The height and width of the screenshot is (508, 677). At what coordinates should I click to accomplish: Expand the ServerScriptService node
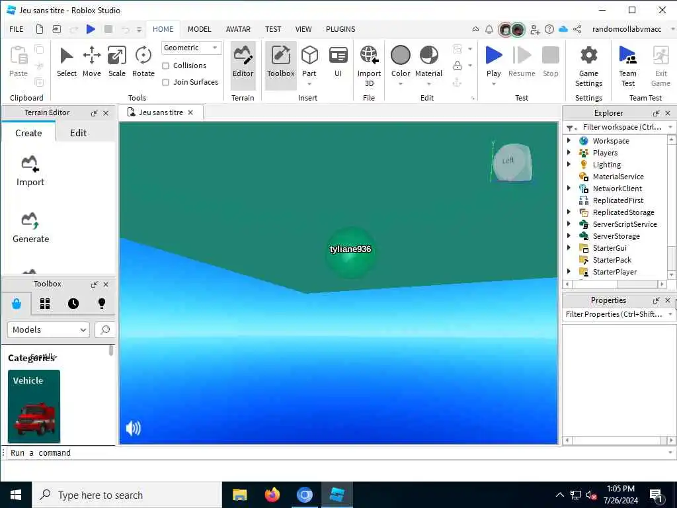coord(569,224)
